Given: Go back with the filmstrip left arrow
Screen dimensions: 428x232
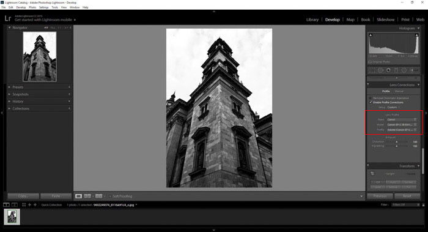Looking at the screenshot, I should point(29,204).
